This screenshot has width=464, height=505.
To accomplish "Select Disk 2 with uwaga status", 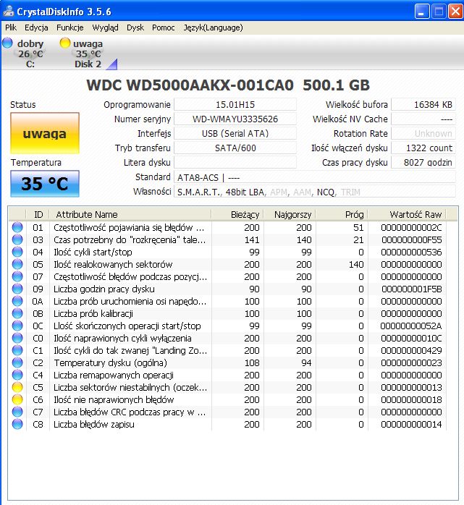I will pyautogui.click(x=88, y=53).
